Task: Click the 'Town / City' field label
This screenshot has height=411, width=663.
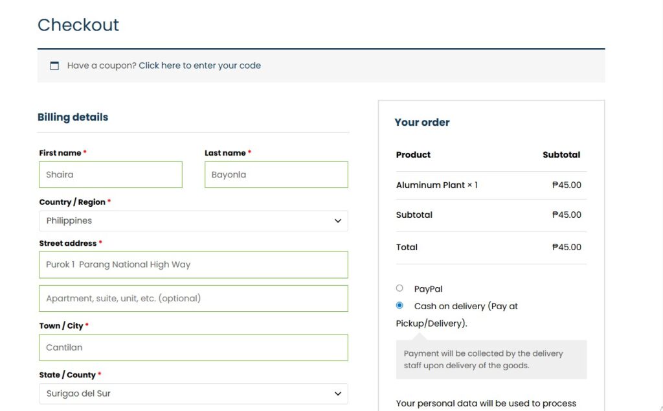Action: pyautogui.click(x=61, y=325)
